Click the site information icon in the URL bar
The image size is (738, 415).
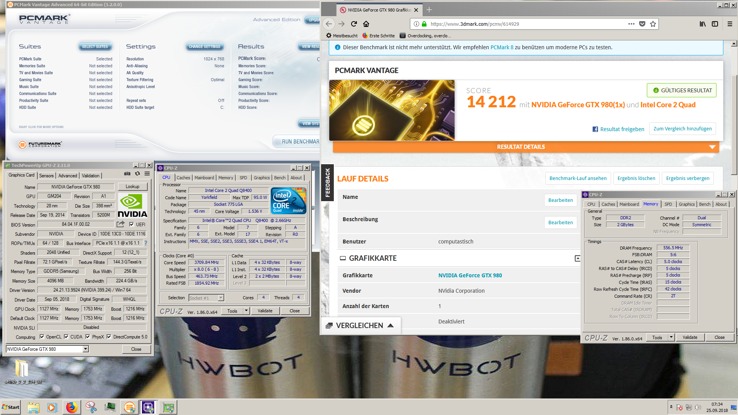tap(416, 24)
